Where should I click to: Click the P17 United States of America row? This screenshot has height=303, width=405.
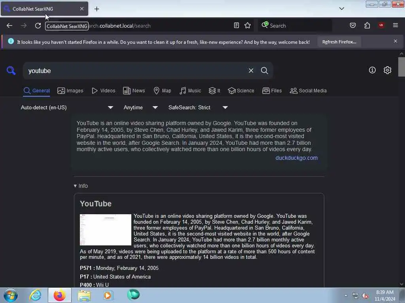pos(115,277)
